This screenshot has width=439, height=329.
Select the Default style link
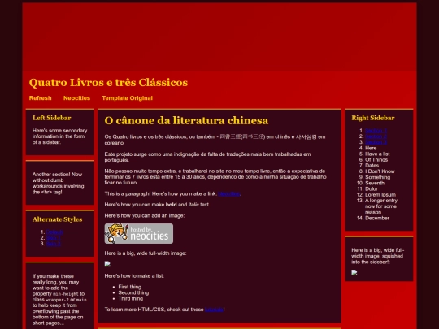[54, 232]
